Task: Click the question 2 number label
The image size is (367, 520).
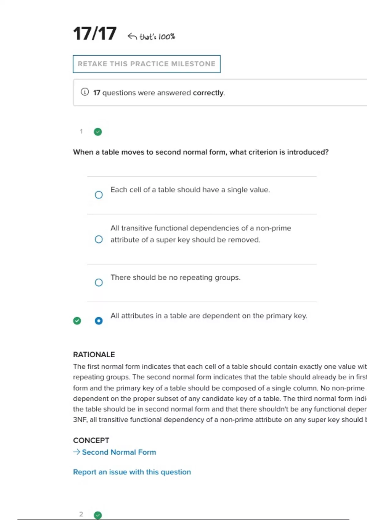Action: click(81, 514)
